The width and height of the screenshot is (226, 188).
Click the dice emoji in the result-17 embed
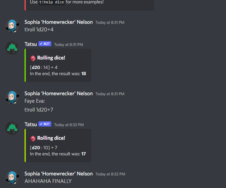(33, 139)
